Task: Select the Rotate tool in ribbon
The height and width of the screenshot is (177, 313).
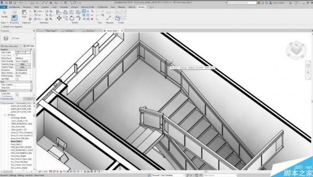Action: click(x=72, y=18)
